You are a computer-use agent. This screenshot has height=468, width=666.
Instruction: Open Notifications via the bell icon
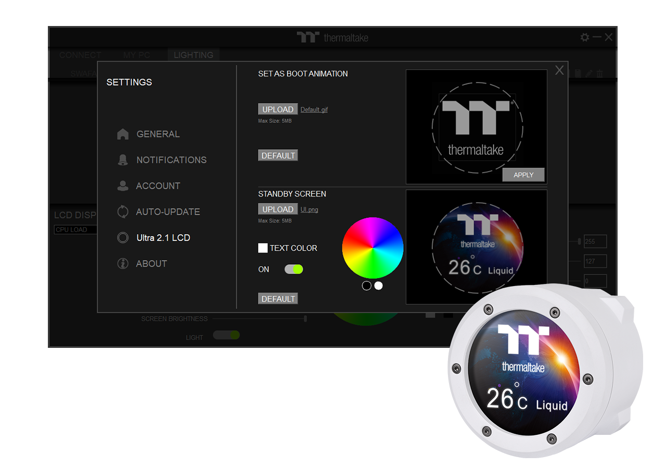(123, 160)
